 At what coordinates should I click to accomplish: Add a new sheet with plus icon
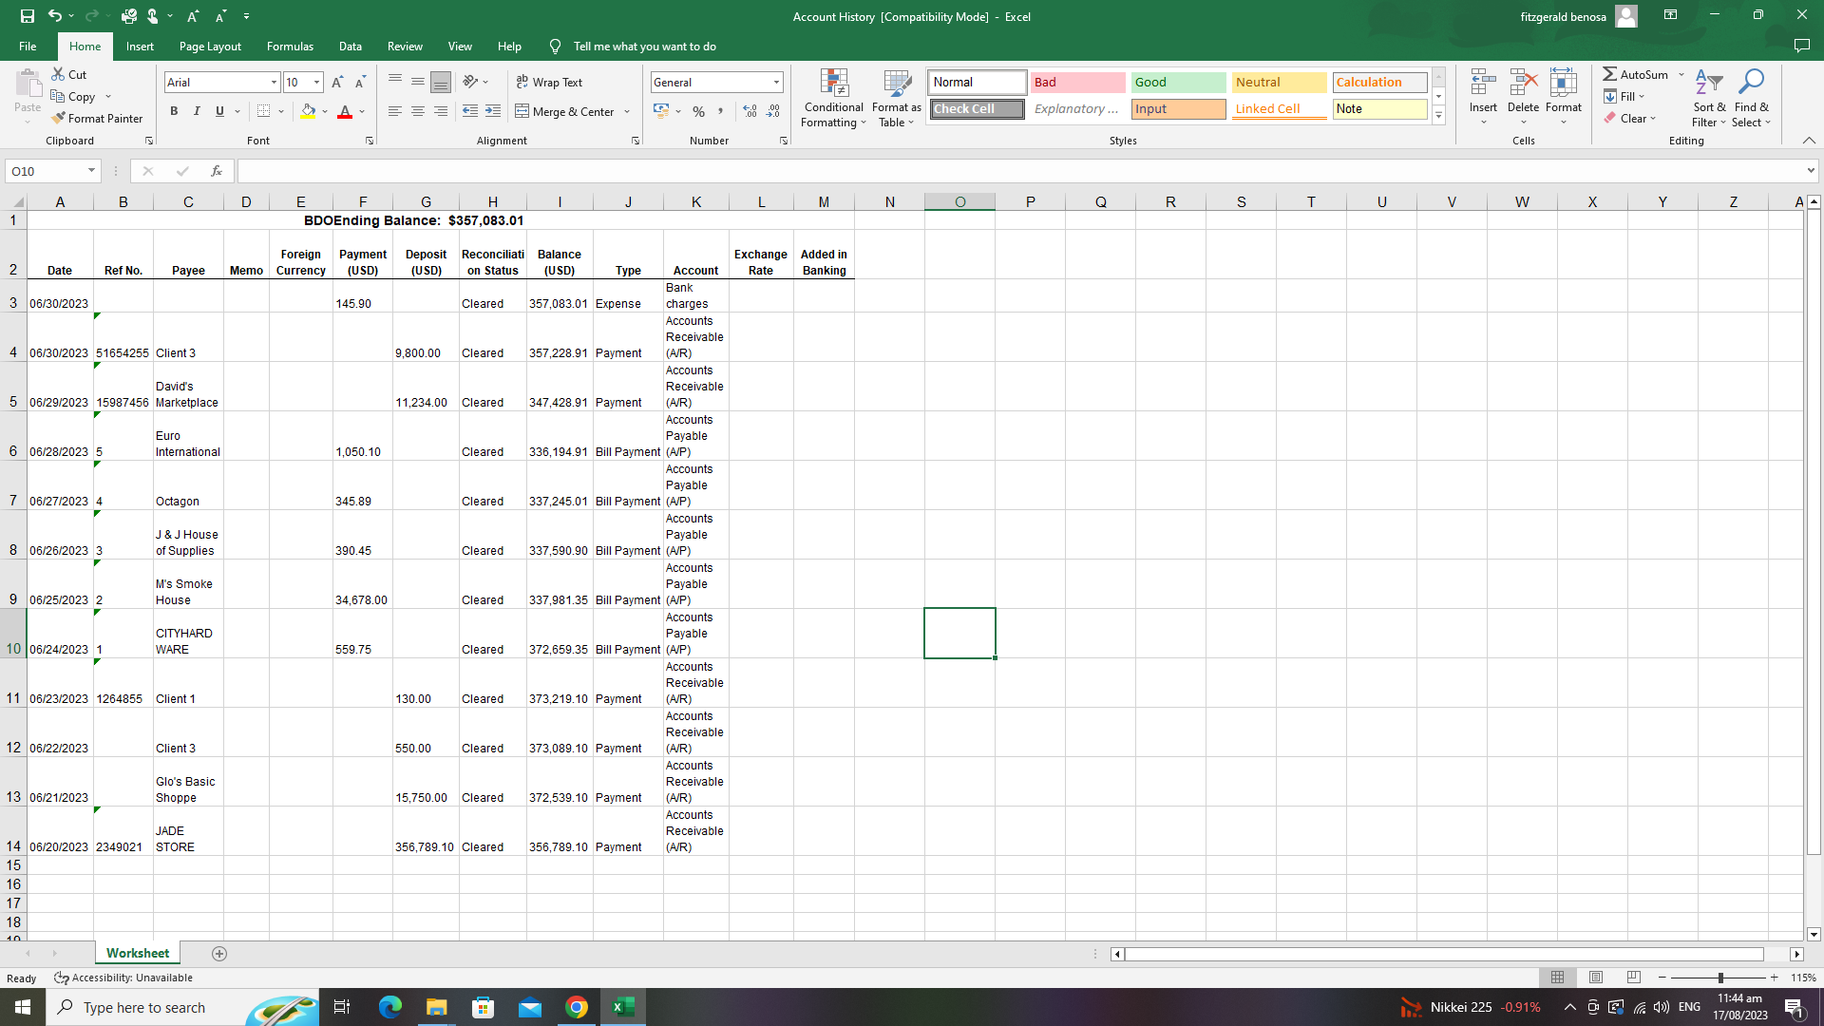tap(219, 954)
